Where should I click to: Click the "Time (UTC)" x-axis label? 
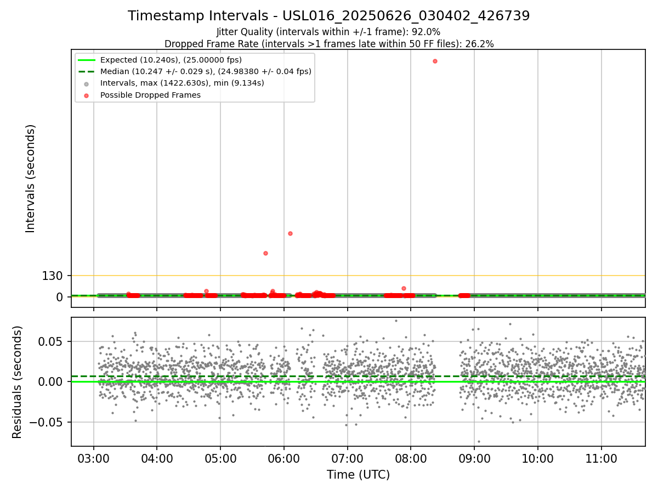coord(358,475)
